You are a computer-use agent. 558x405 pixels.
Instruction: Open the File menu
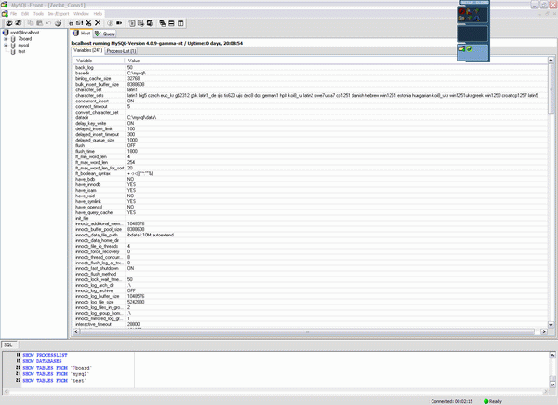[14, 14]
